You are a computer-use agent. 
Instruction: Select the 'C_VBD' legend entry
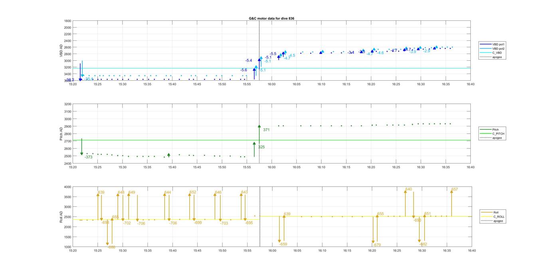[497, 53]
